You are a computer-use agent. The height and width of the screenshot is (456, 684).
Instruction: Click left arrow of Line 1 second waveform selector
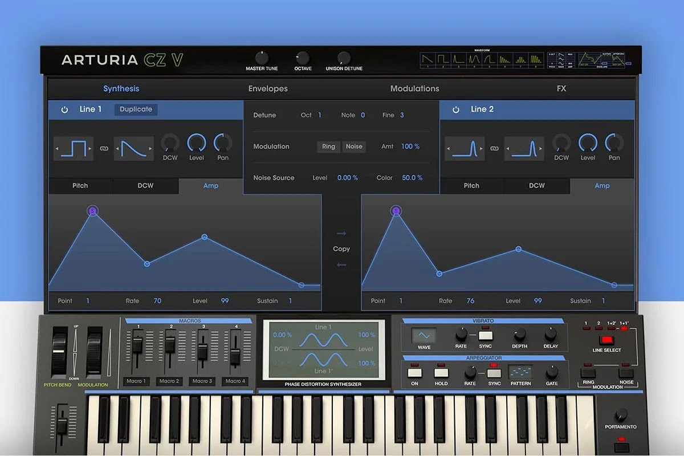117,149
